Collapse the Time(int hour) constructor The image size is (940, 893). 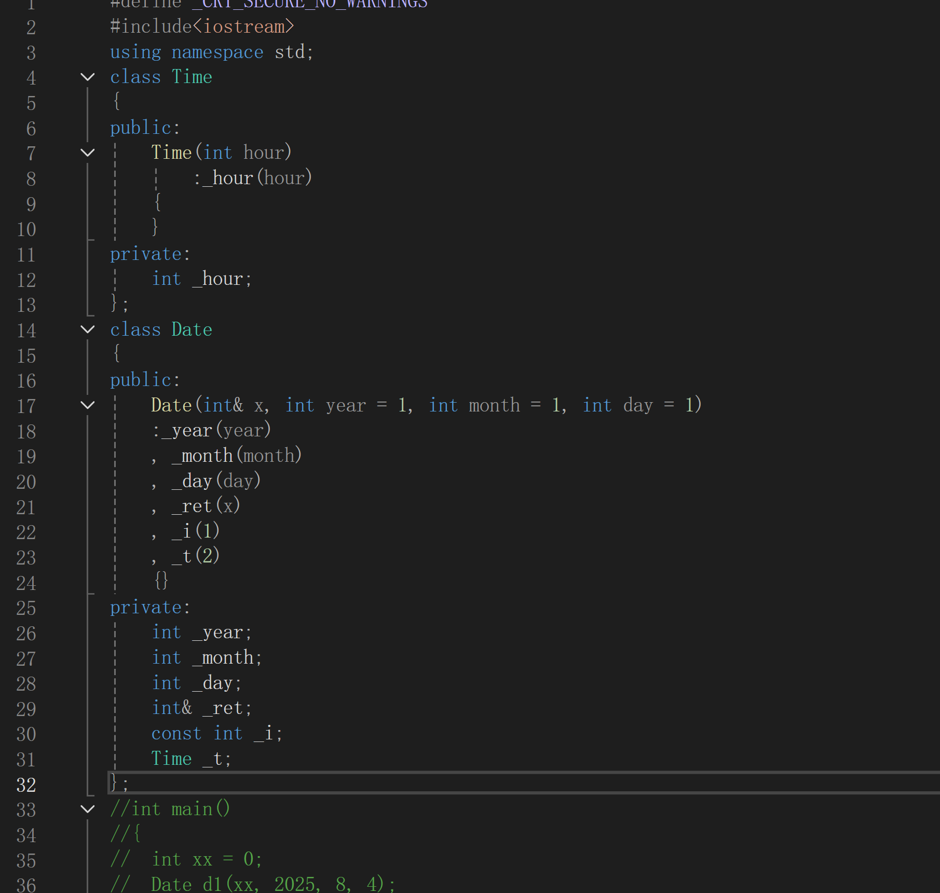[88, 153]
